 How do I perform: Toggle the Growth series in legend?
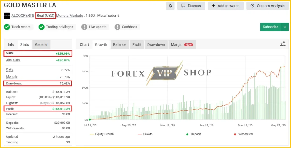145,134
